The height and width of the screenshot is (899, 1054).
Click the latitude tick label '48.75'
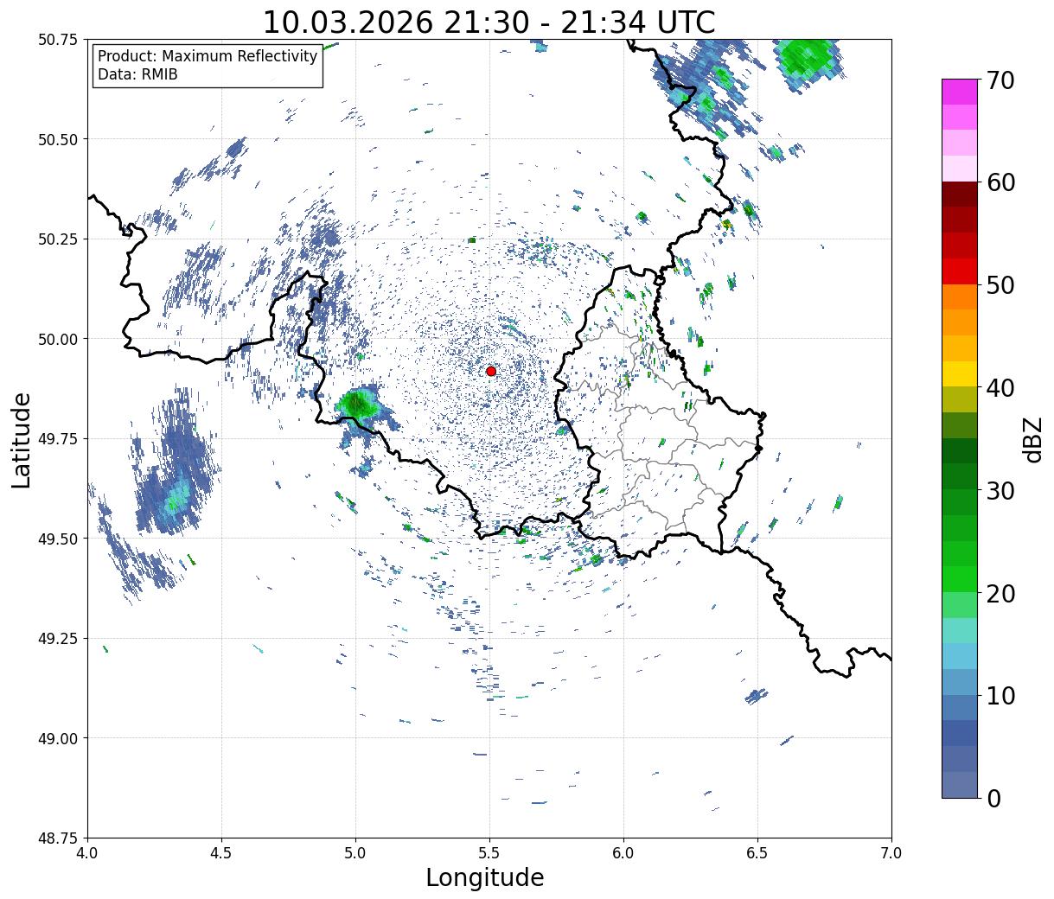[x=57, y=838]
